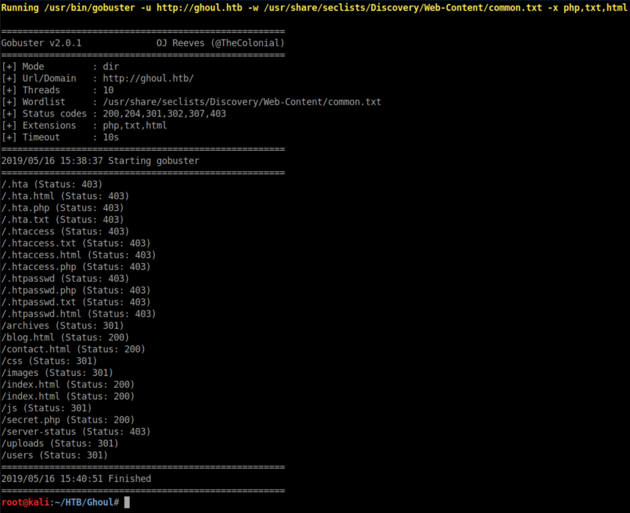
Task: Click the "Starting gobuster" timestamp line
Action: click(x=100, y=161)
